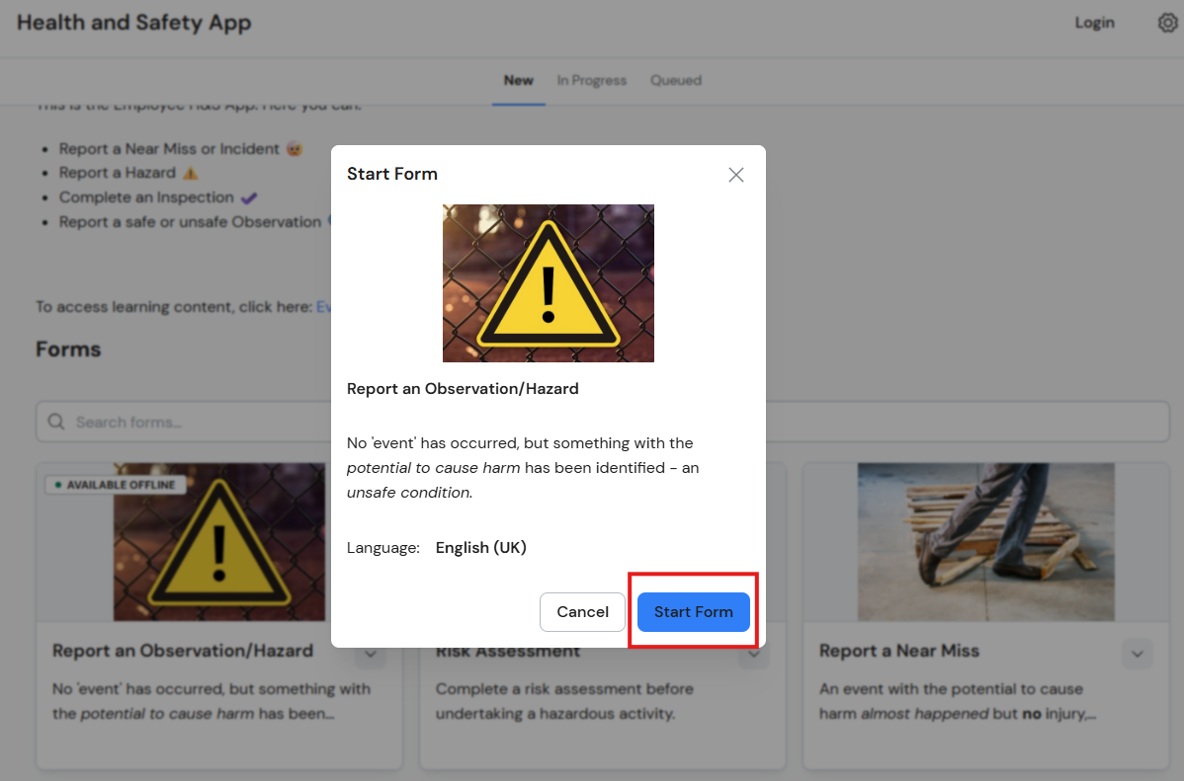The width and height of the screenshot is (1184, 781).
Task: Click the search magnifier icon
Action: [56, 422]
